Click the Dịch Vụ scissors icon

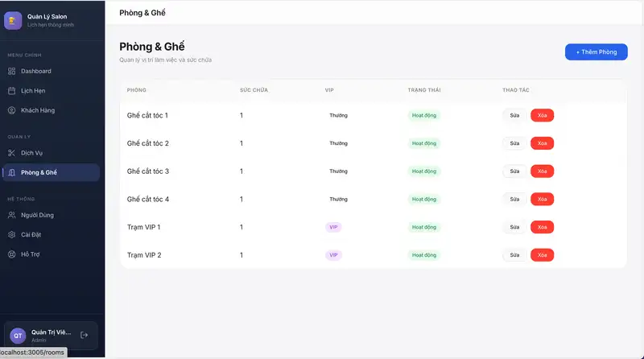tap(11, 153)
